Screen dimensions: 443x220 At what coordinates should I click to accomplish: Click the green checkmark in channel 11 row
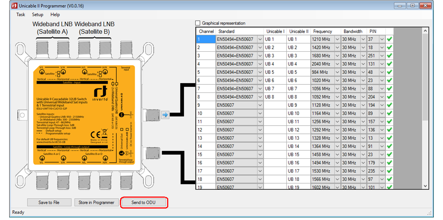coord(389,122)
